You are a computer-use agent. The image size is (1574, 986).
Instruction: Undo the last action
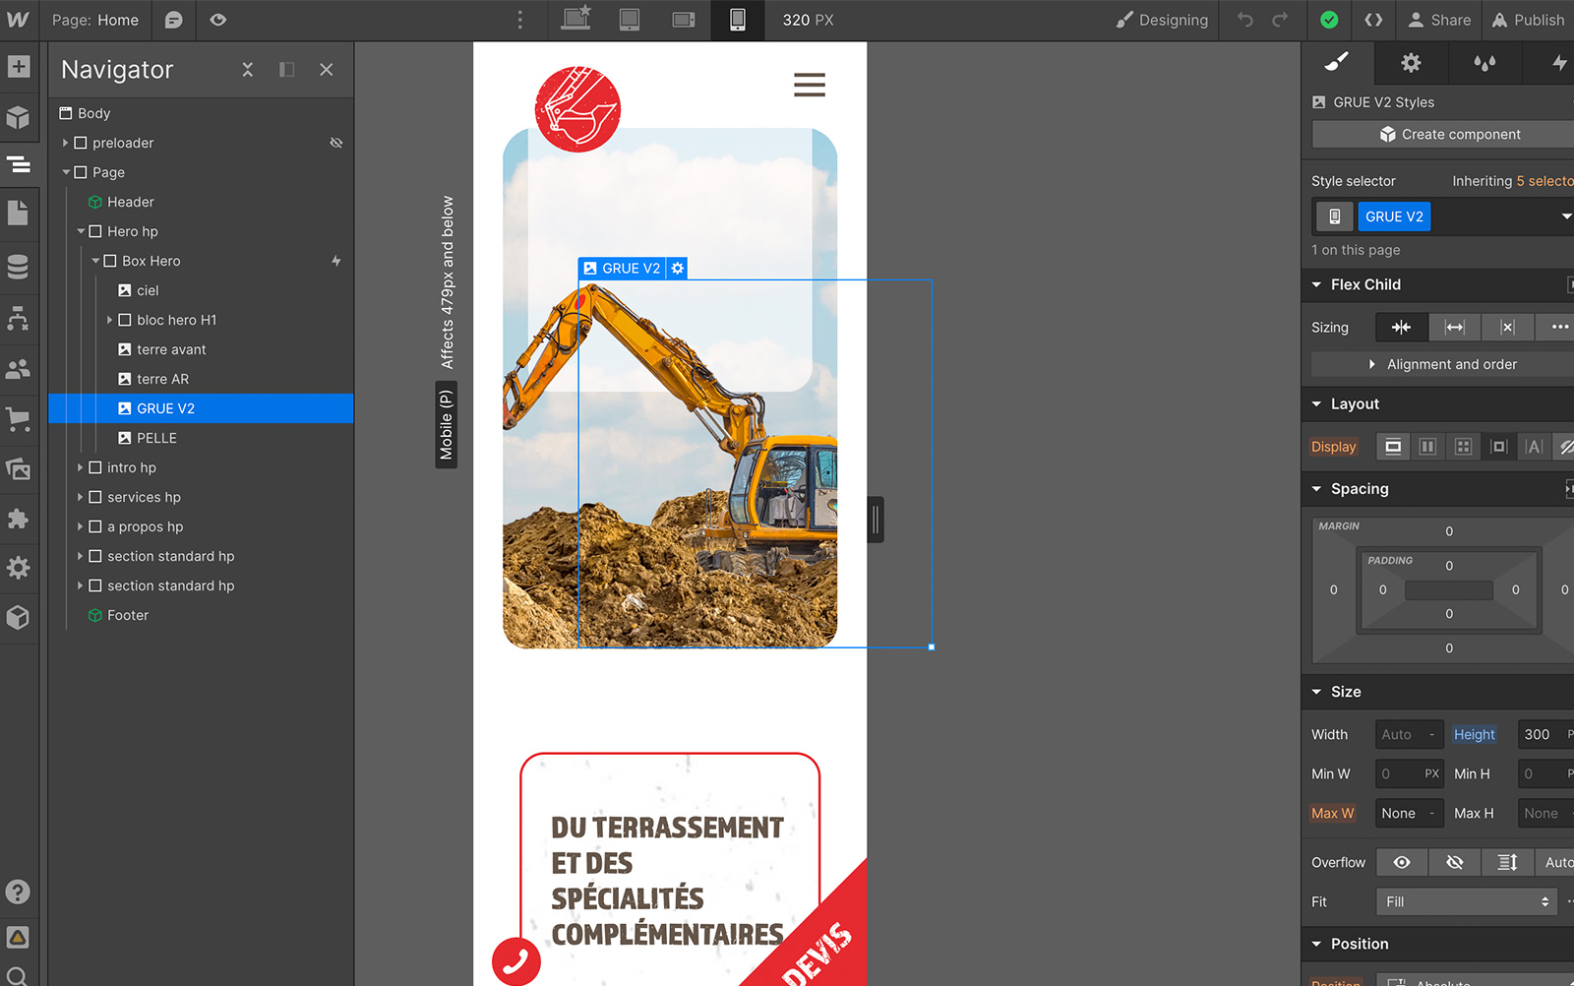(x=1245, y=20)
